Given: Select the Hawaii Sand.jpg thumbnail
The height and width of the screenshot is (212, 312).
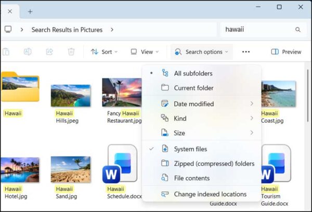Looking at the screenshot, I should coord(71,169).
